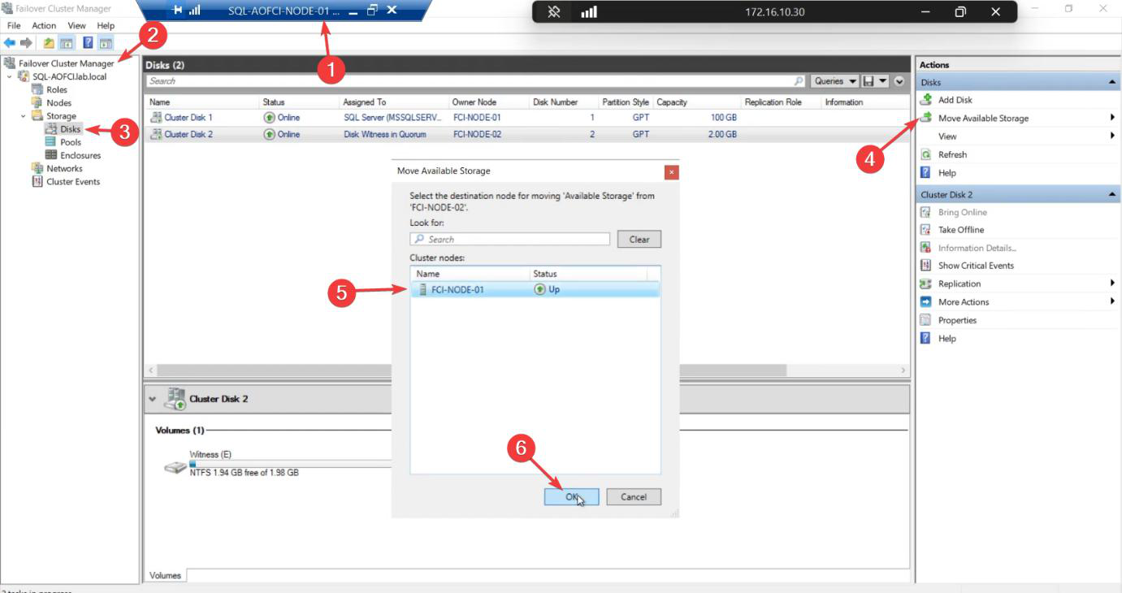The width and height of the screenshot is (1122, 593).
Task: Click the Back arrow toolbar icon
Action: coord(10,42)
